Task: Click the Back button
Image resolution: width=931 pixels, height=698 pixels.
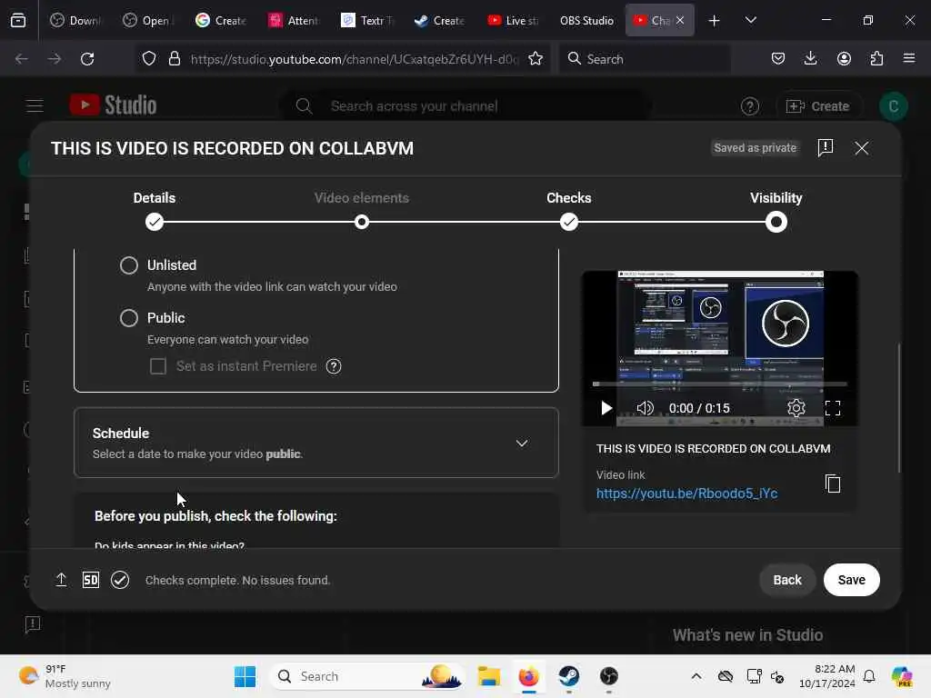Action: pyautogui.click(x=787, y=580)
